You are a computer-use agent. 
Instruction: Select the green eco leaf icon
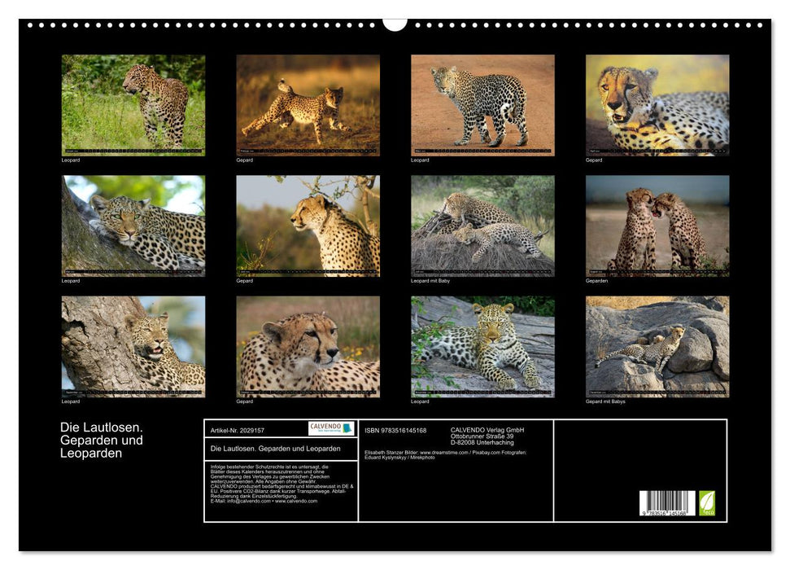707,502
